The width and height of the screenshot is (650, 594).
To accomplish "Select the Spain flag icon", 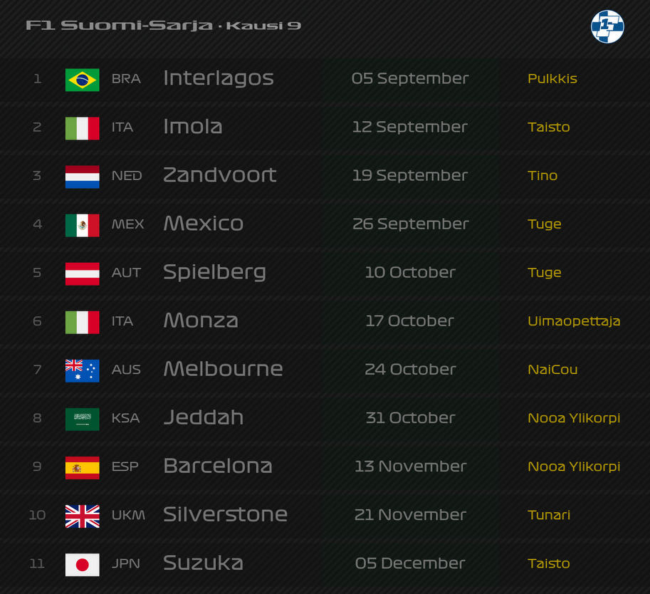I will [x=82, y=467].
